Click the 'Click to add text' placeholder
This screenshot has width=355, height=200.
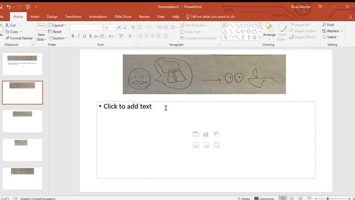tap(206, 139)
